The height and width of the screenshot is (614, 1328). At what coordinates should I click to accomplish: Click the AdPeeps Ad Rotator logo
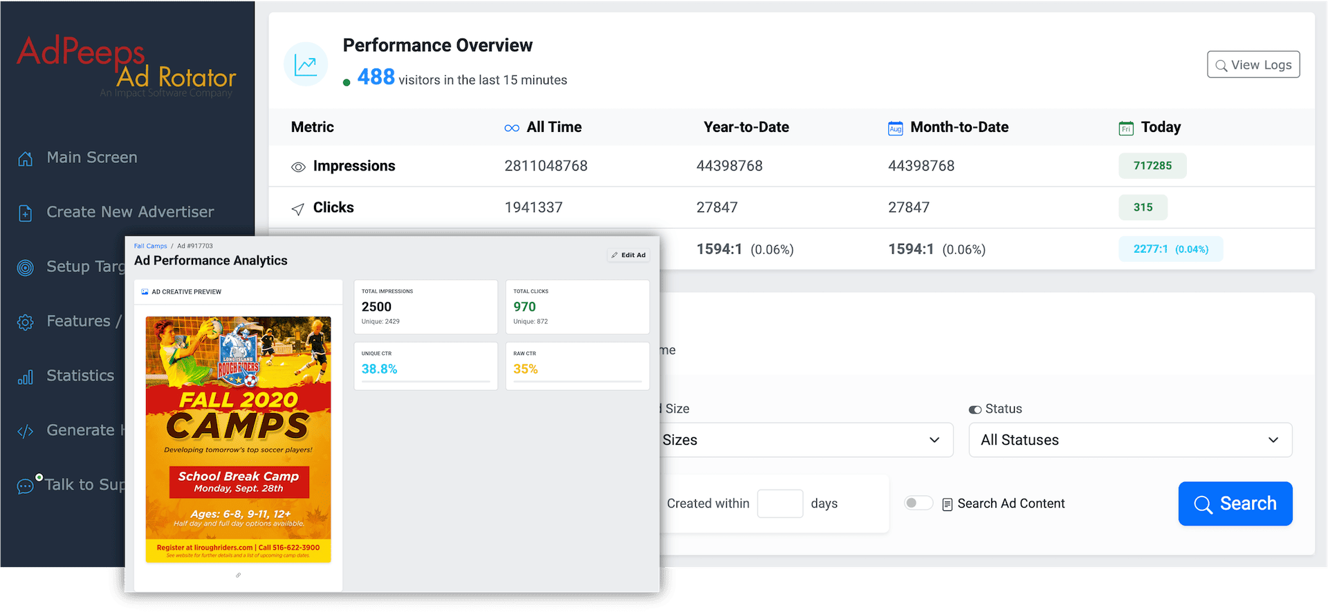click(127, 66)
